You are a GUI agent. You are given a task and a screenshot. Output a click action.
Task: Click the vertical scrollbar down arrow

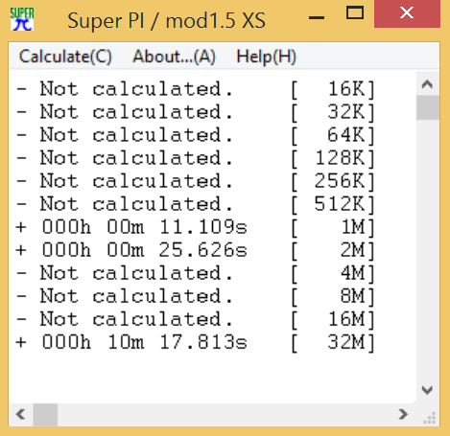click(427, 390)
